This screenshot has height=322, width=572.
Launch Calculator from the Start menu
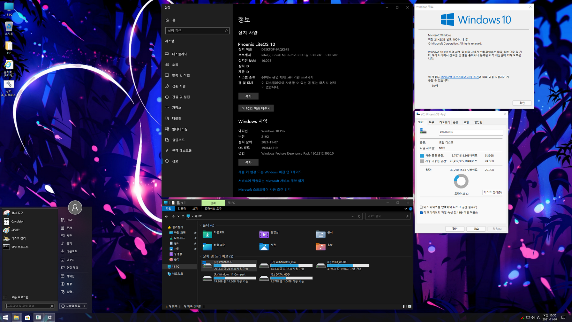pos(29,221)
